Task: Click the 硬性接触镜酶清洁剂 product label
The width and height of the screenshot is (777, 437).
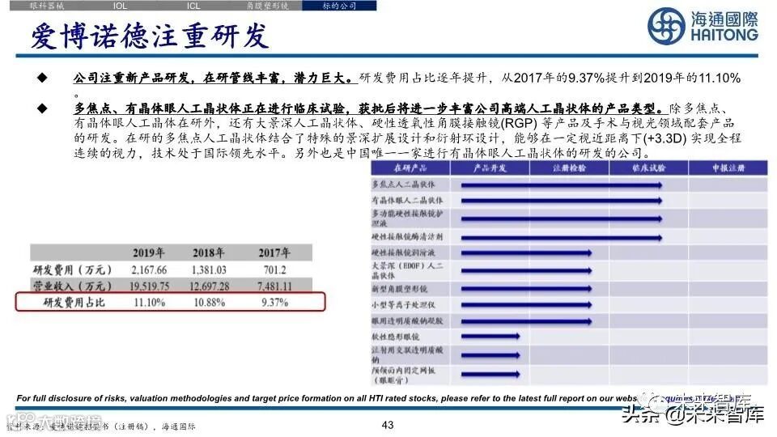Action: (407, 237)
